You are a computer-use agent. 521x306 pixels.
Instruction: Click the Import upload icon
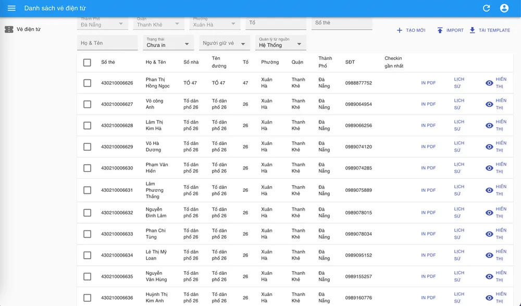point(440,31)
